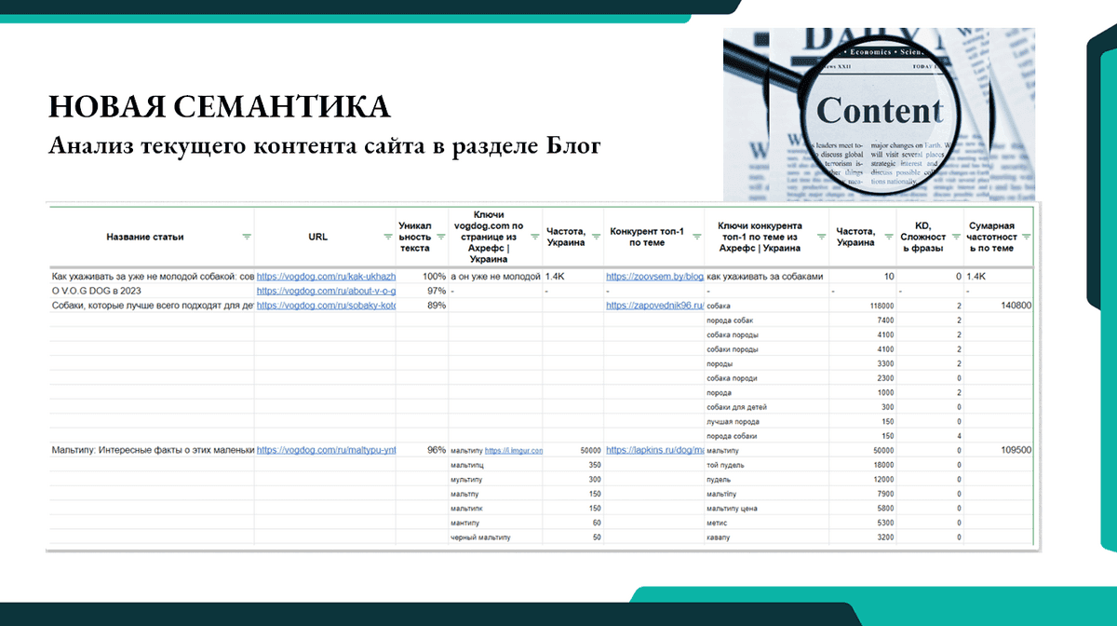Viewport: 1117px width, 626px height.
Task: Select the article 'Мальтипу: Интересные факты'
Action: click(153, 450)
